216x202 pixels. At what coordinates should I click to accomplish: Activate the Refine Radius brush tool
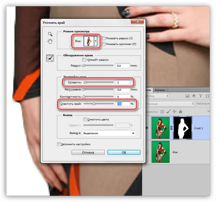(x=50, y=59)
